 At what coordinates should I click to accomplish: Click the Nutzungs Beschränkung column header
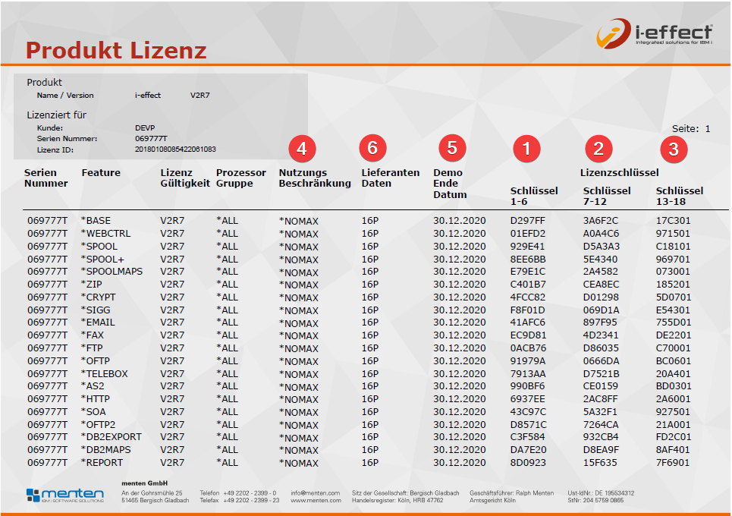315,178
